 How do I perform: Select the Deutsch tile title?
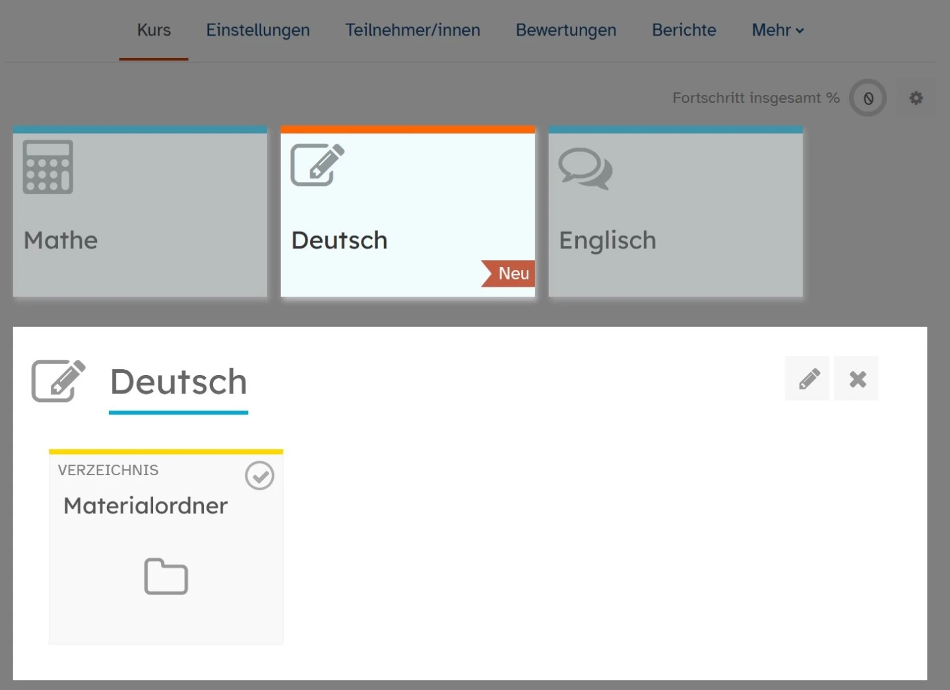[x=340, y=241]
